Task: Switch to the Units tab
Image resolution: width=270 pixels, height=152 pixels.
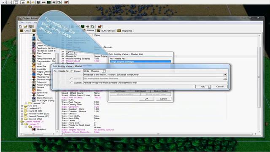Action: (x=25, y=31)
